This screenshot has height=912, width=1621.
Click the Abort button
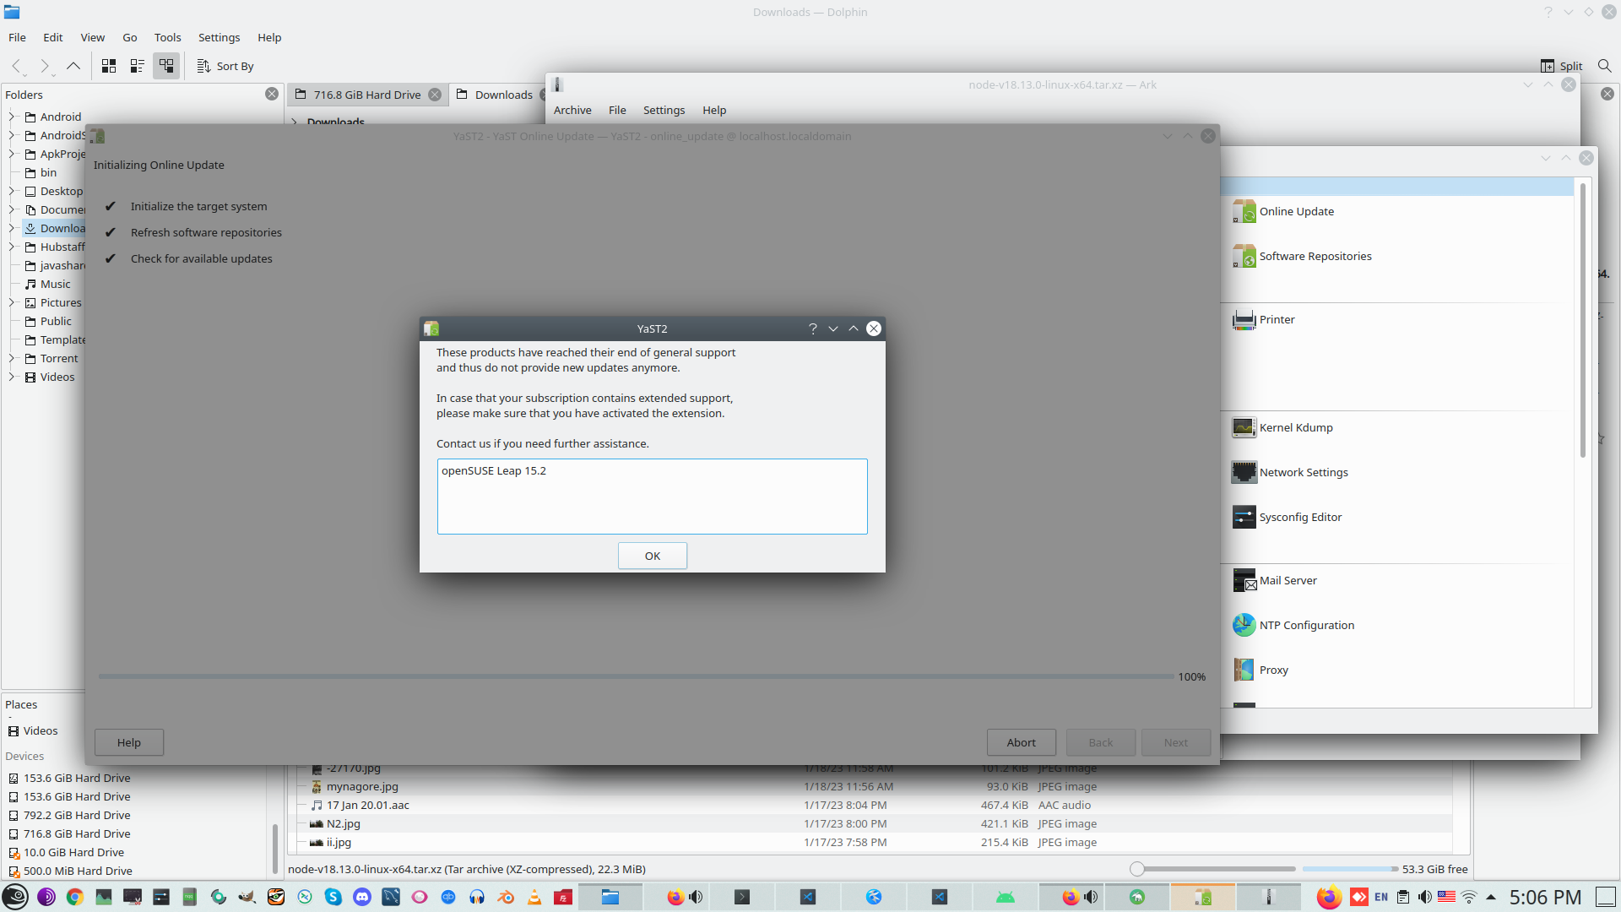[x=1021, y=742]
